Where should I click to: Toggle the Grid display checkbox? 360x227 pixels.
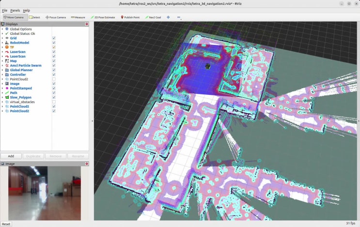pos(54,38)
